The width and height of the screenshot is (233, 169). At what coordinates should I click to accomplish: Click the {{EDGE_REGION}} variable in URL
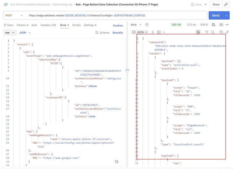[x=75, y=16]
